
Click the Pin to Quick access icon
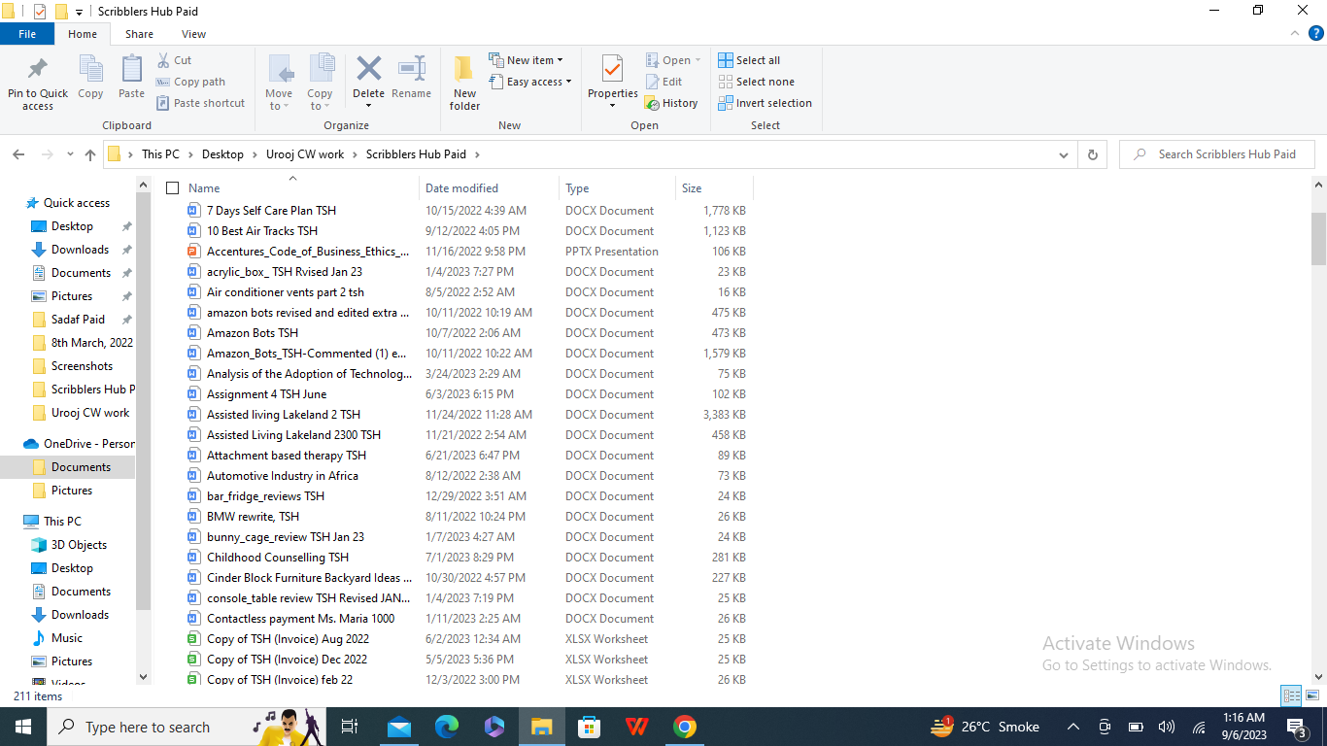[x=38, y=70]
